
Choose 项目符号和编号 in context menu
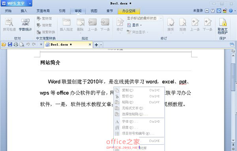[x=139, y=133]
